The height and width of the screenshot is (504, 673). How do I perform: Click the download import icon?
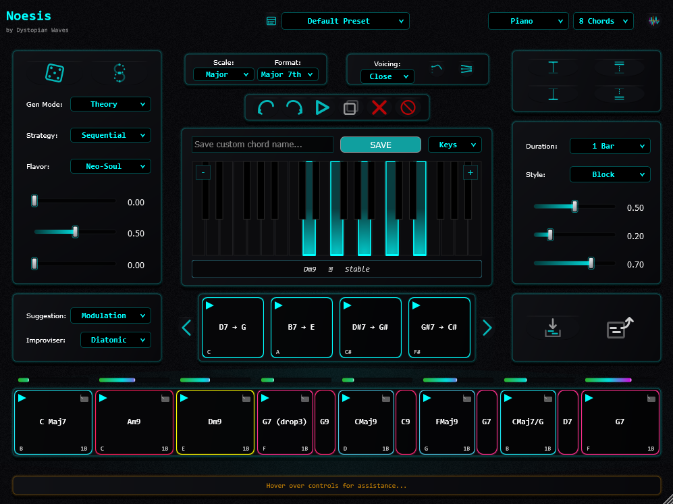pyautogui.click(x=553, y=328)
